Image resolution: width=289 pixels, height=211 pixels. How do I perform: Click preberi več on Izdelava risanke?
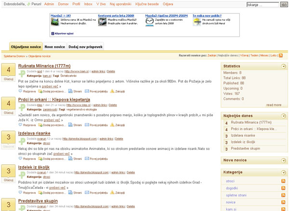[61, 154]
